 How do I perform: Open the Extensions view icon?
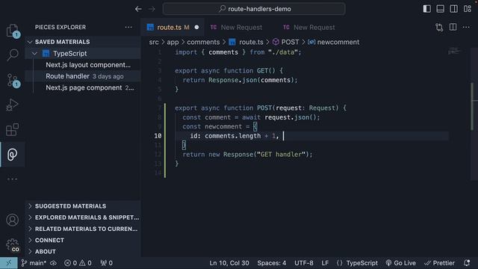(12, 129)
